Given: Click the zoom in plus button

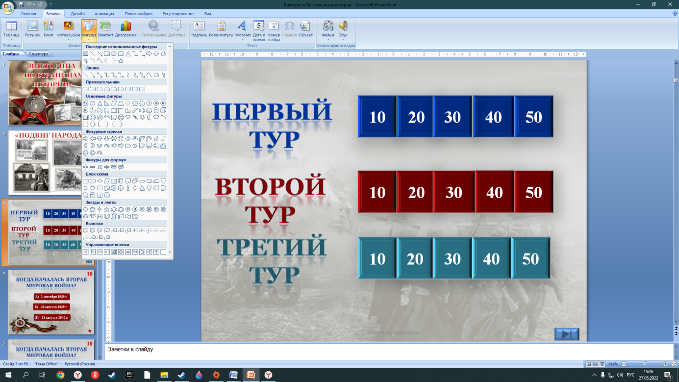Looking at the screenshot, I should [x=665, y=364].
